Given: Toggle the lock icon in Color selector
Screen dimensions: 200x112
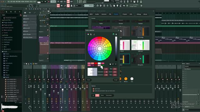Looking at the screenshot, I should coord(116,34).
